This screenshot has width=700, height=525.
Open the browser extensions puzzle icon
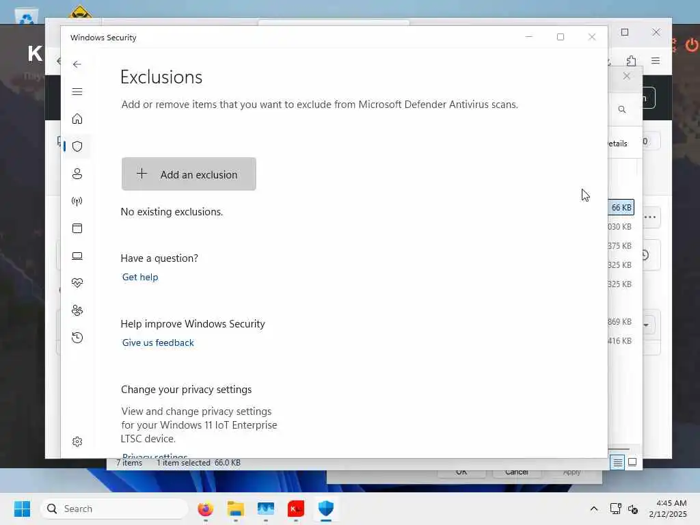(x=631, y=61)
